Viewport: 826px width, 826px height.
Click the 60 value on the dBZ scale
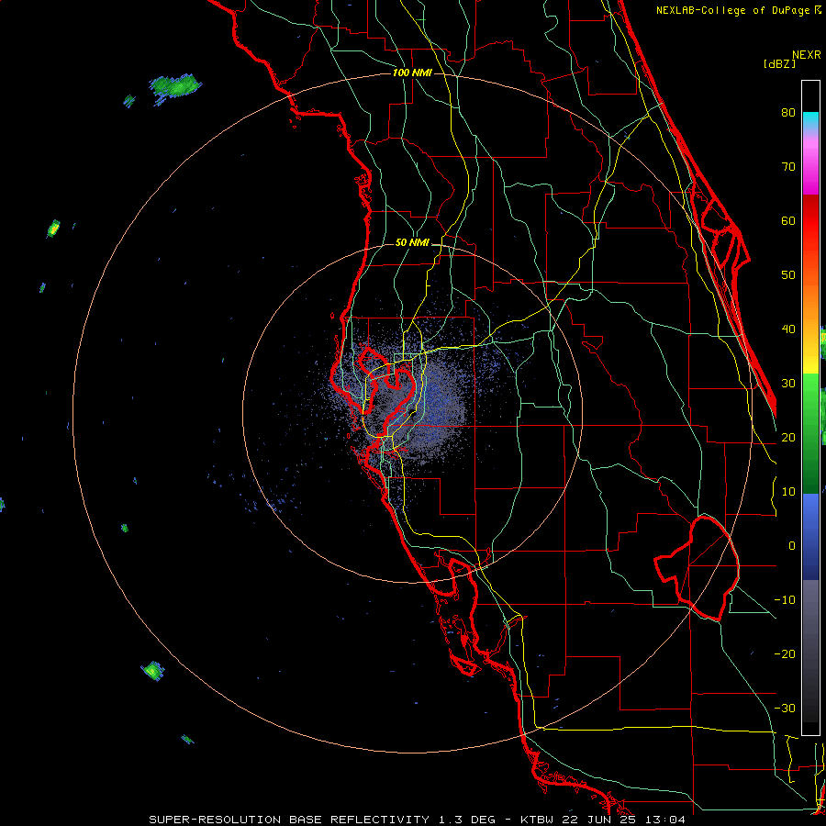(788, 221)
